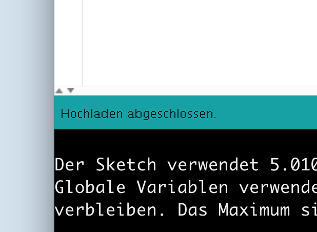Click the empty black console area above the output text
This screenshot has height=232, width=317.
coord(186,143)
